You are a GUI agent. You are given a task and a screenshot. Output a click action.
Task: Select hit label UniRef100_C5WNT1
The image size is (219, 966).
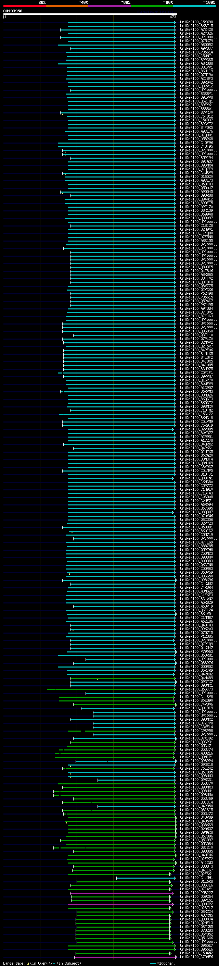(x=196, y=56)
